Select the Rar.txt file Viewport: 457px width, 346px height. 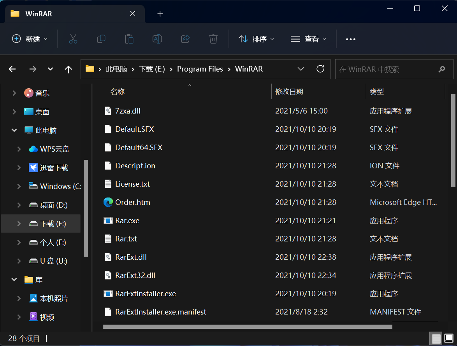point(126,239)
